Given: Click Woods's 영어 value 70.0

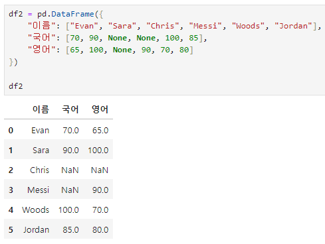Looking at the screenshot, I should click(100, 210).
